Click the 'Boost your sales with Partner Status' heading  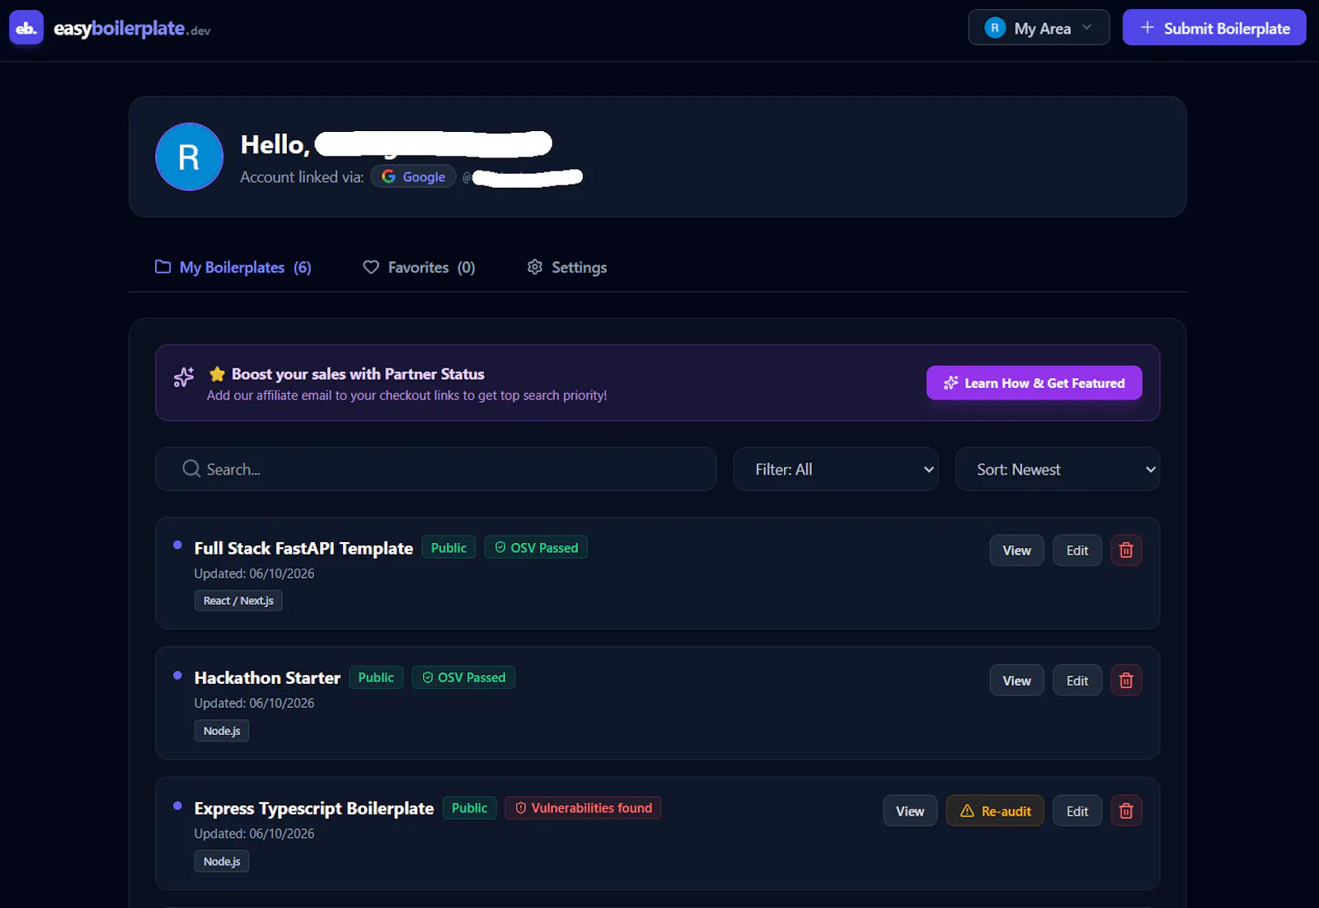click(x=358, y=374)
